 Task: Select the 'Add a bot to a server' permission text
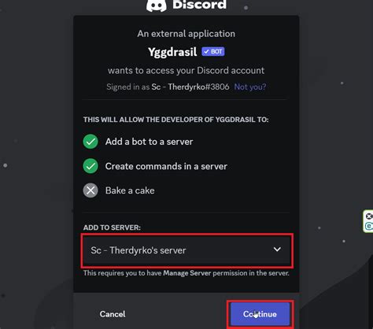point(149,142)
